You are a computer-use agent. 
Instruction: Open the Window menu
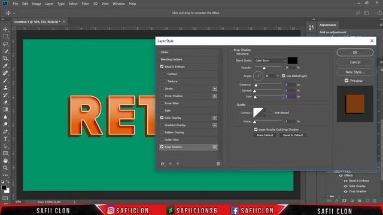pyautogui.click(x=118, y=4)
